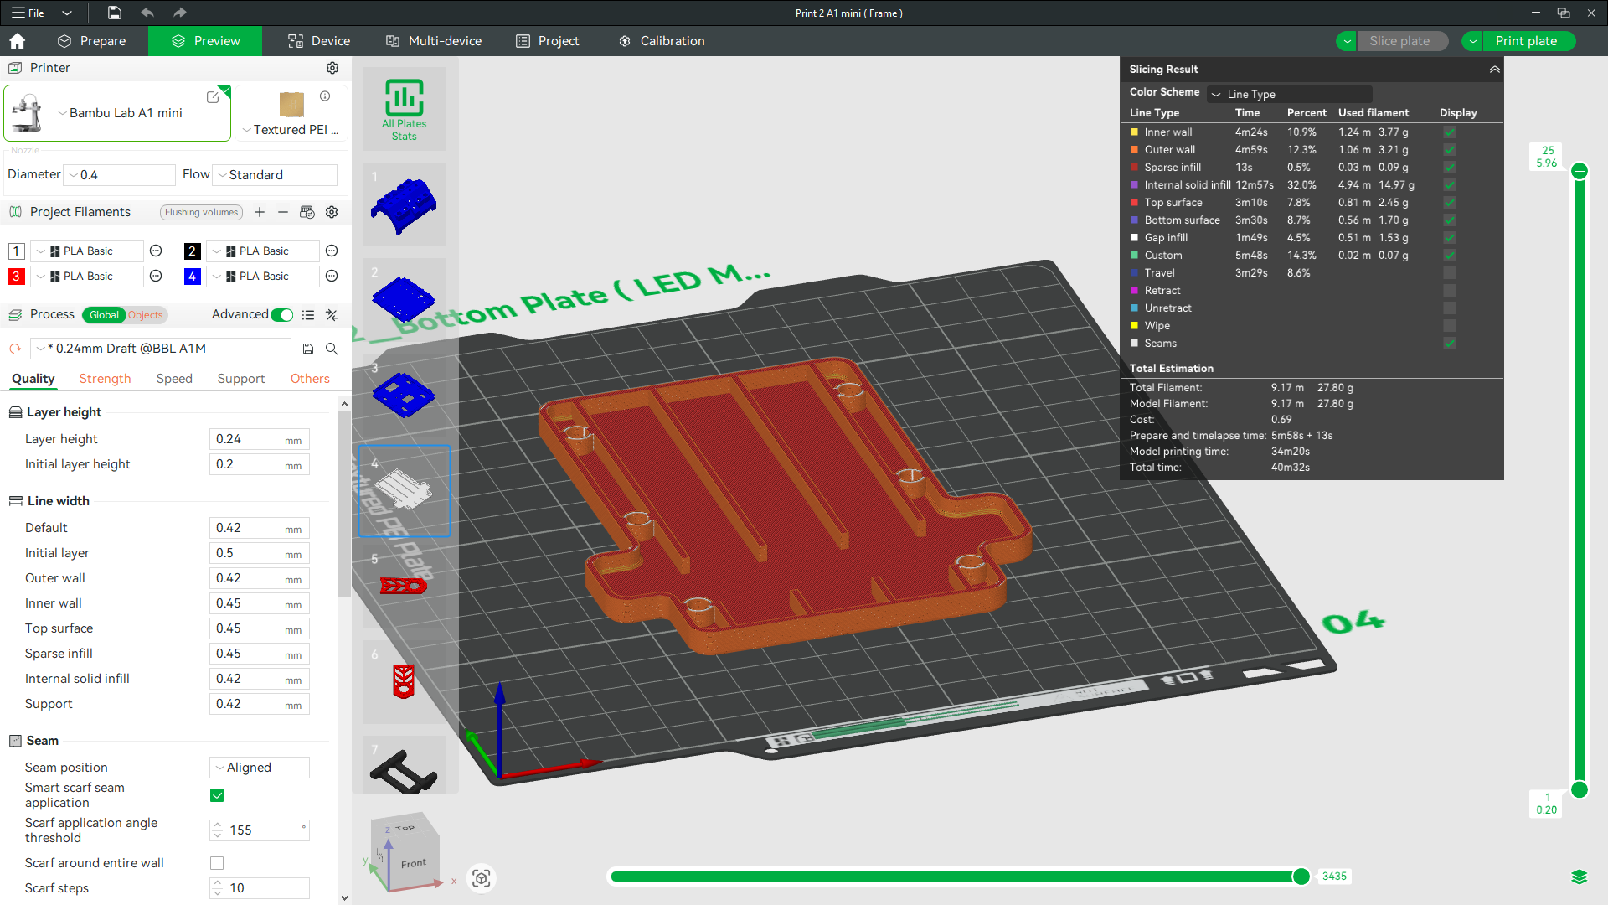
Task: Click the AMS sync filaments icon
Action: (x=307, y=212)
